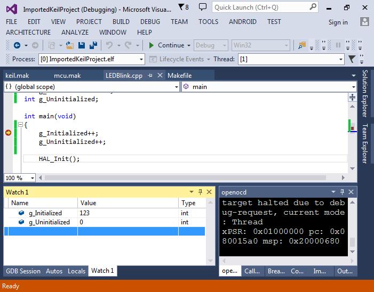Click the green Continue play icon
The image size is (374, 292).
click(151, 45)
